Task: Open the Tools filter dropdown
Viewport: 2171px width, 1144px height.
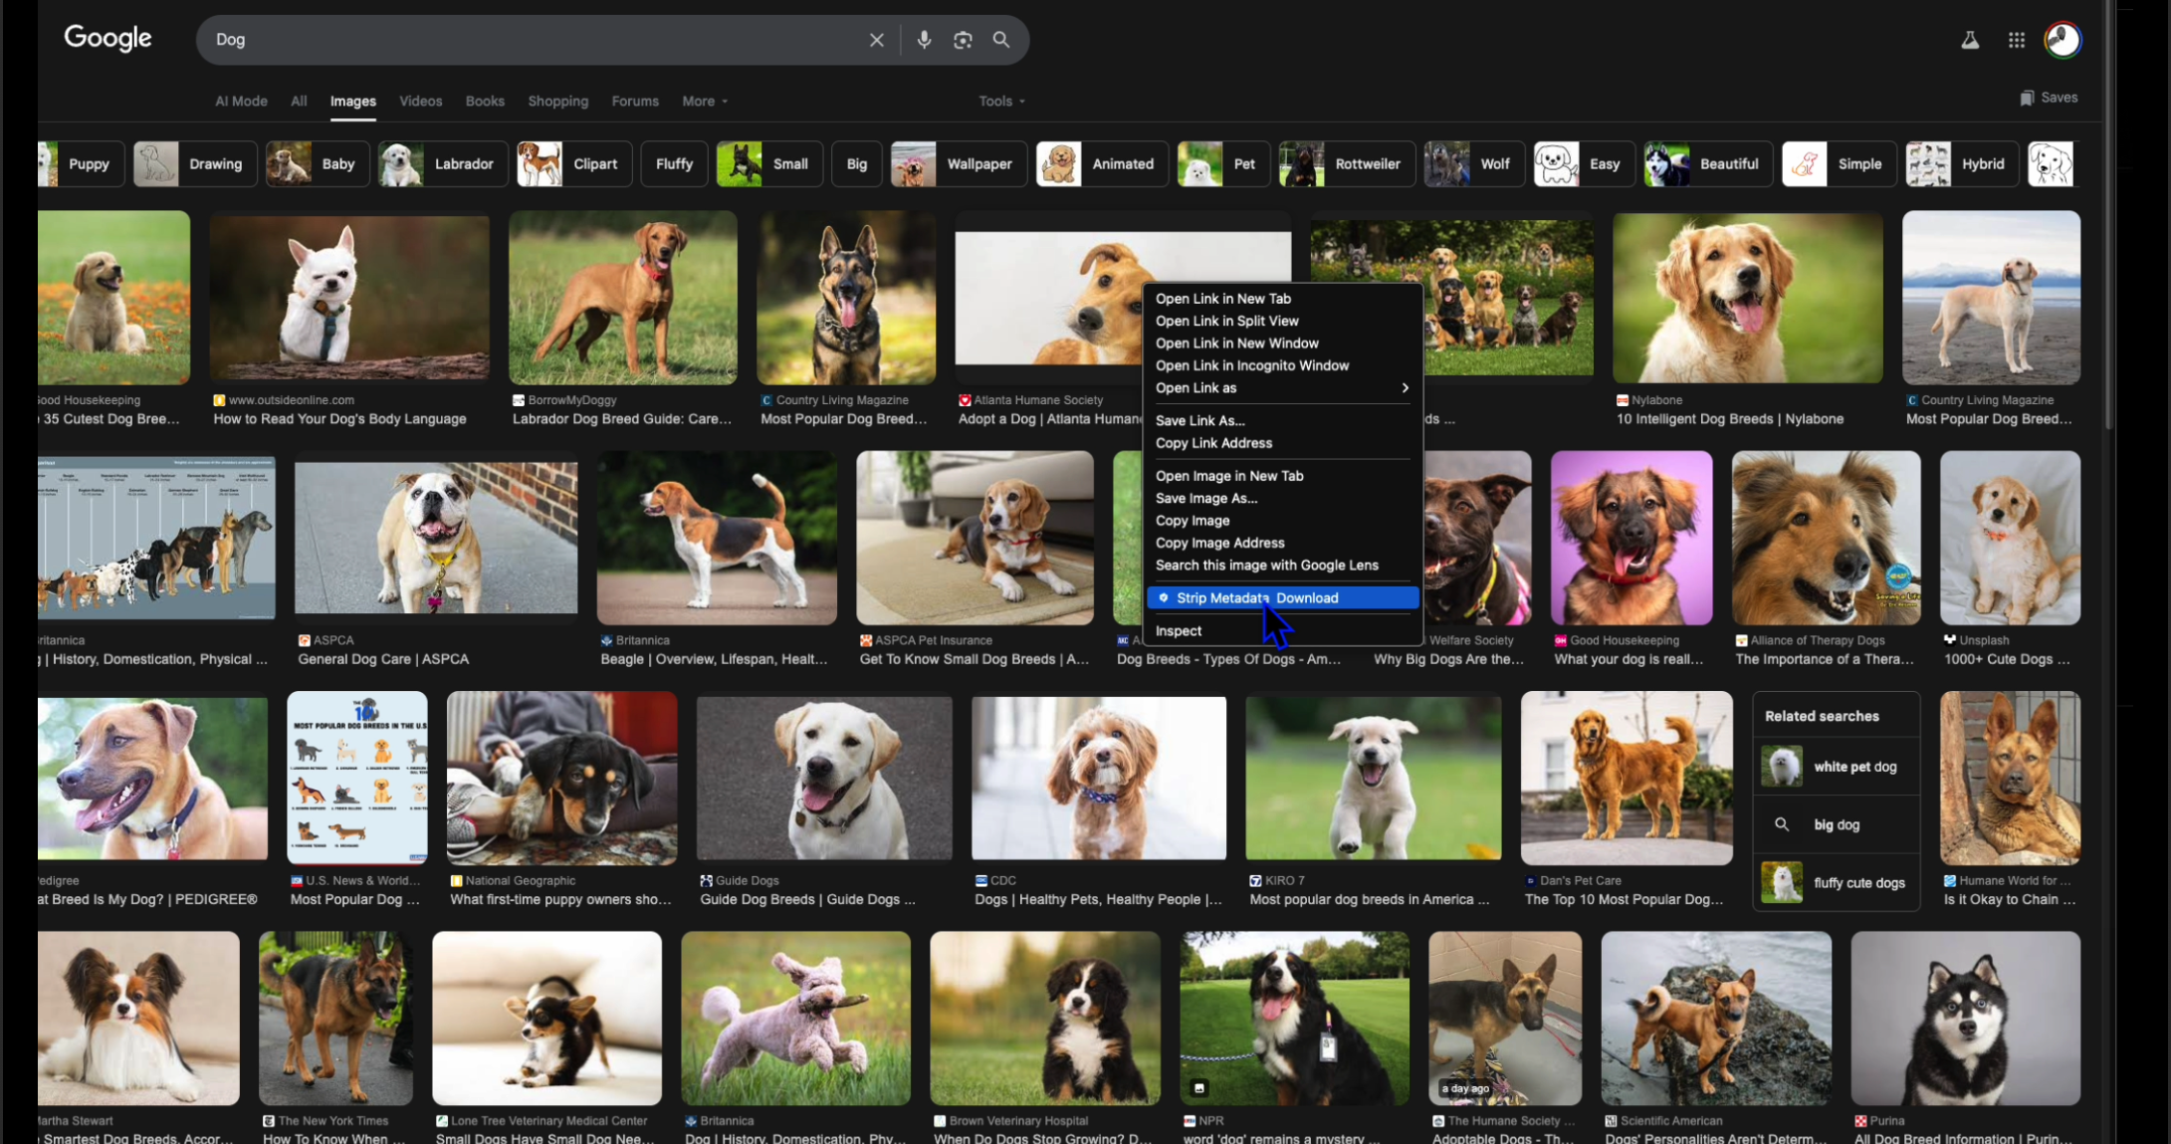Action: coord(1001,102)
